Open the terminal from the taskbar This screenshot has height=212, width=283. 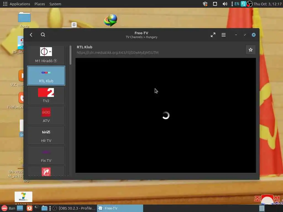tap(37, 208)
